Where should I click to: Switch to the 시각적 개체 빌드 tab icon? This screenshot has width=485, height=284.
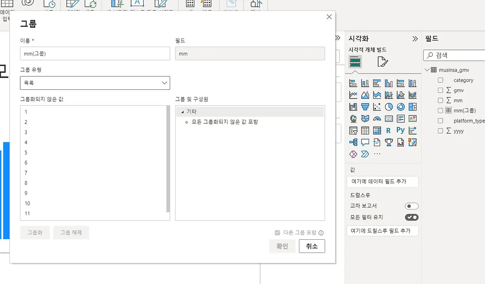point(355,61)
